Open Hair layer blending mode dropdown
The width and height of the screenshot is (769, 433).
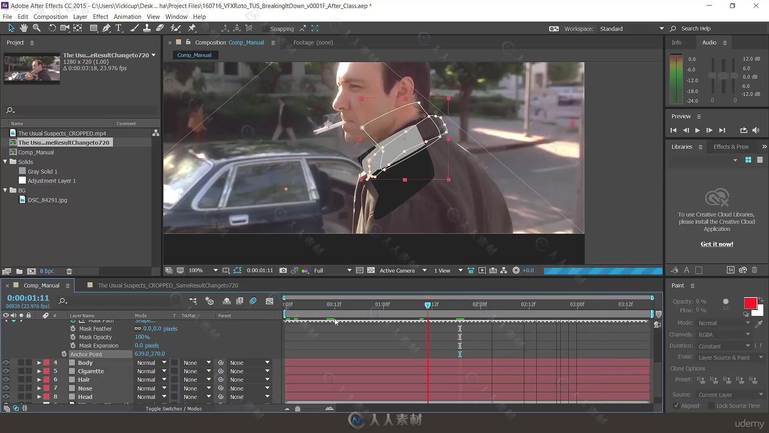tap(151, 380)
